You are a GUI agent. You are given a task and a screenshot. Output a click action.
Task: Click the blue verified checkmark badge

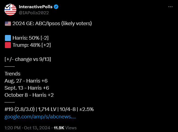(56, 7)
